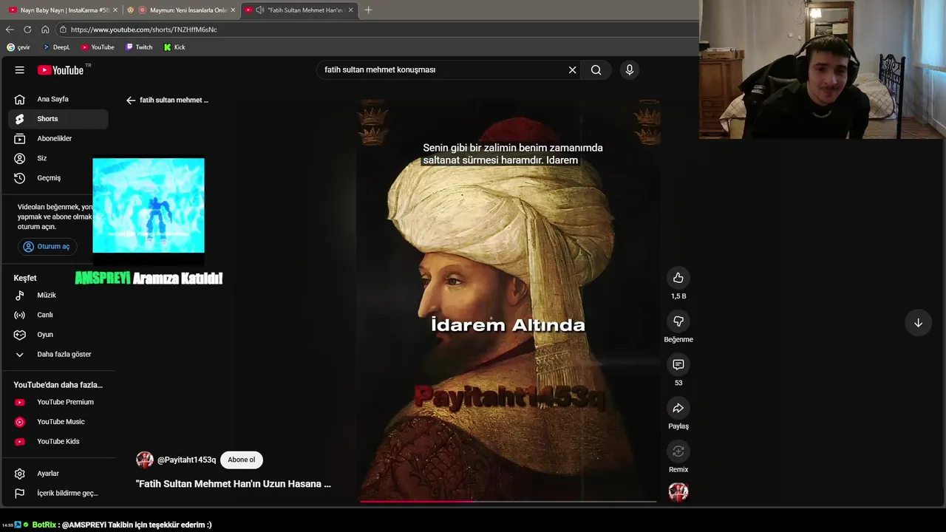Click the browser address bar URL
This screenshot has width=946, height=532.
144,30
